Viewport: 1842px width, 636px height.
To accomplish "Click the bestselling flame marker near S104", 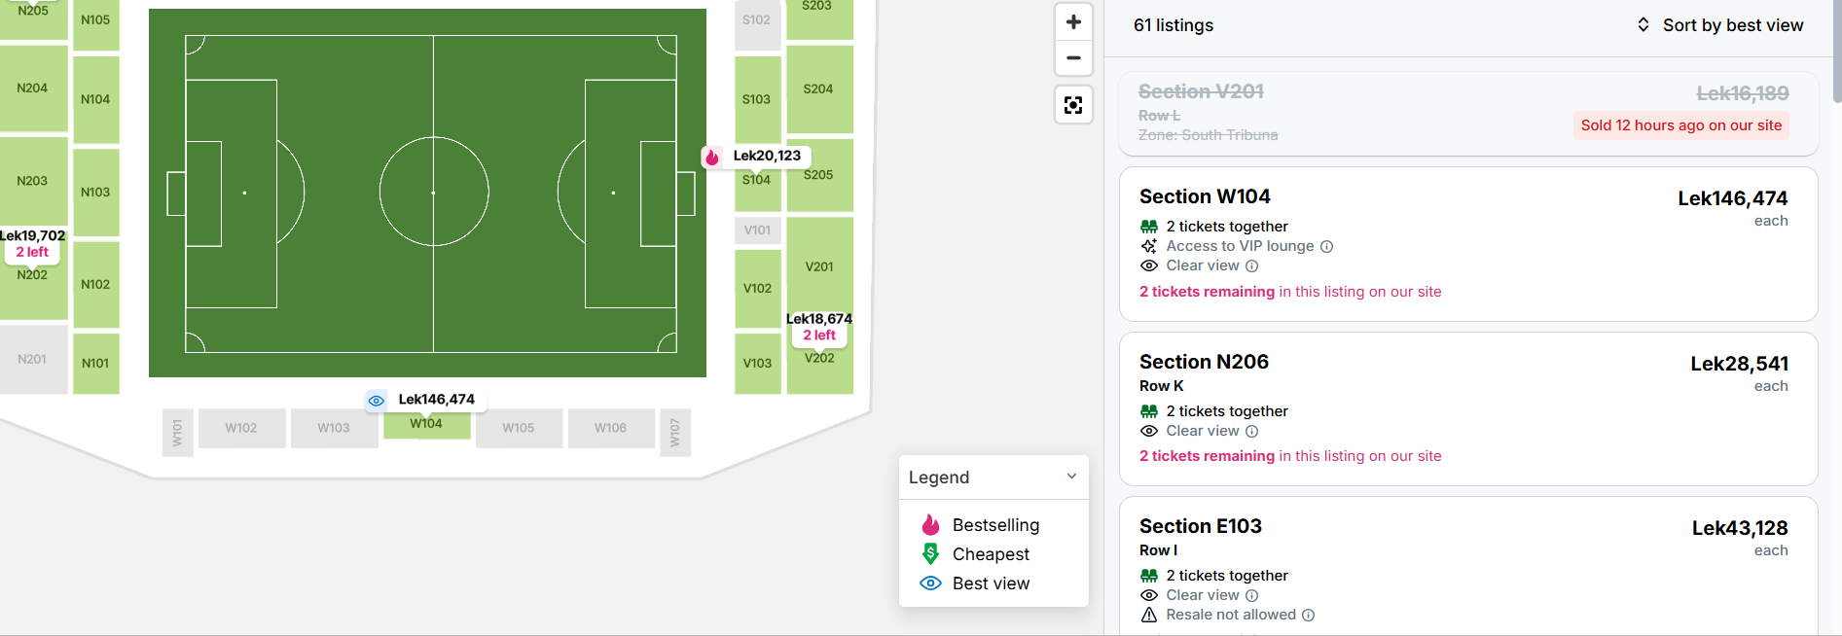I will 712,157.
